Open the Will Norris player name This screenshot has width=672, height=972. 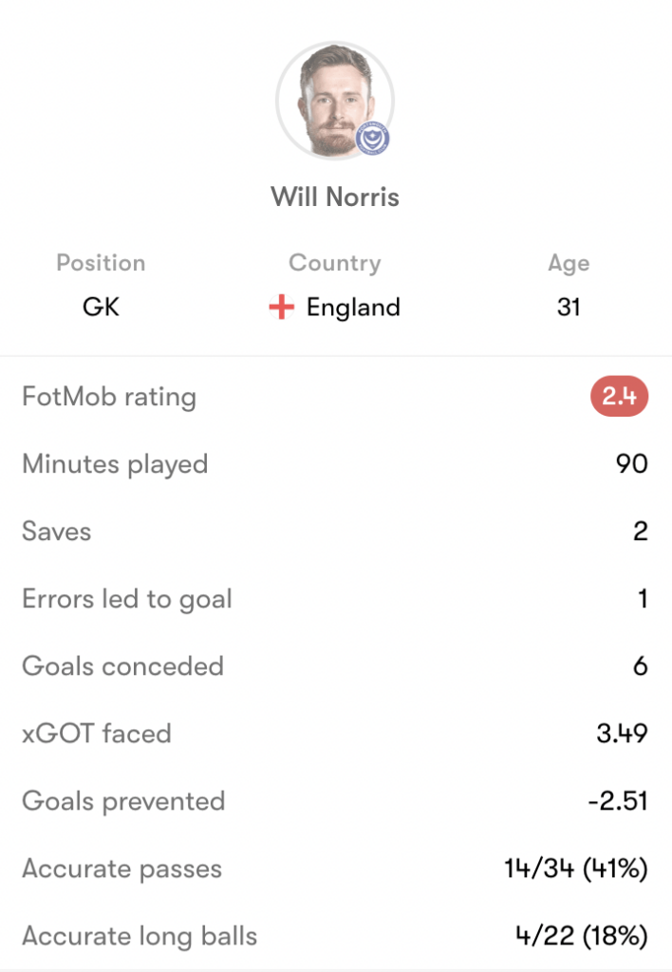(x=335, y=197)
